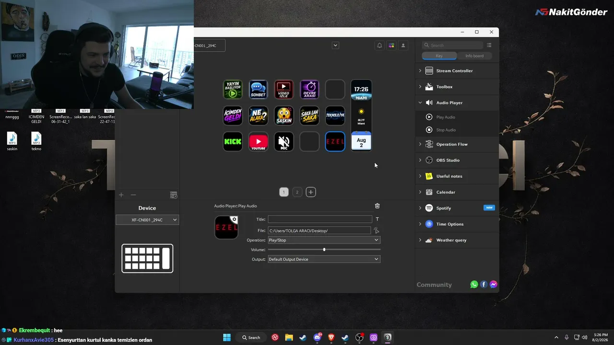Screen dimensions: 614x345
Task: Expand the Useful notes category
Action: [457, 176]
